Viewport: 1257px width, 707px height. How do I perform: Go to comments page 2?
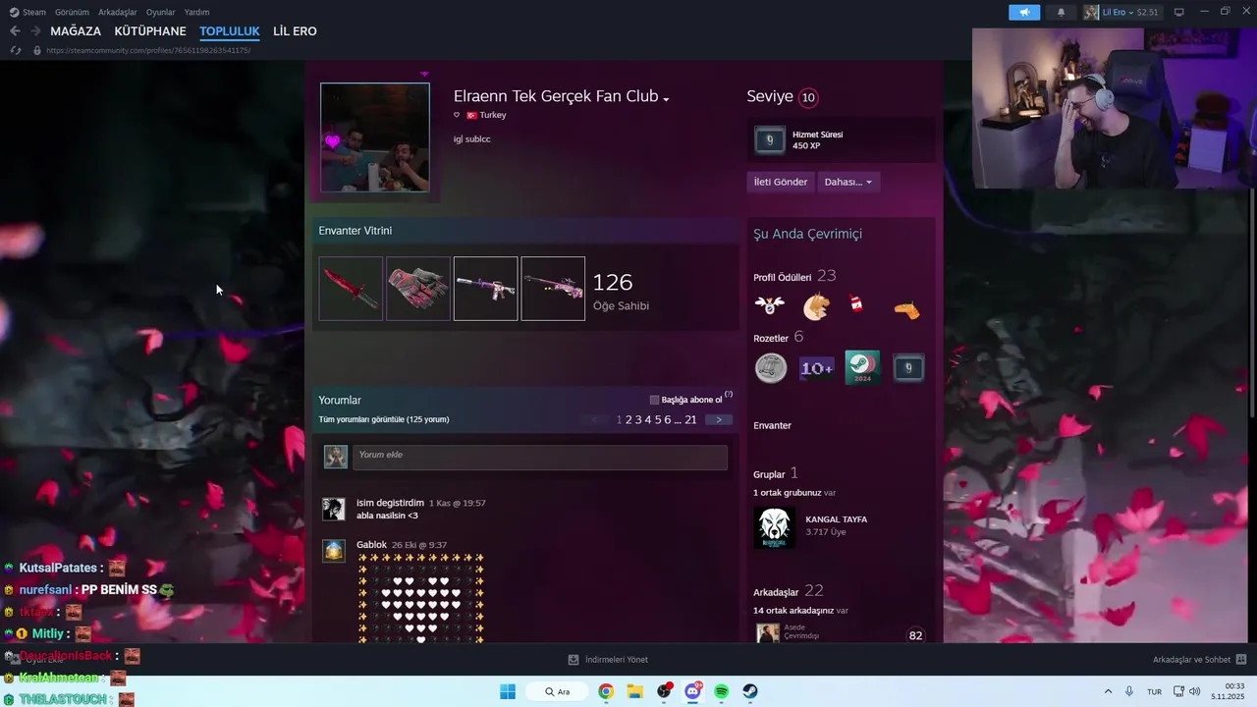pos(628,420)
